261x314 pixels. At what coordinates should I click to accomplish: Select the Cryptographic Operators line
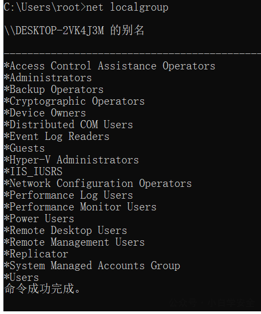[74, 101]
